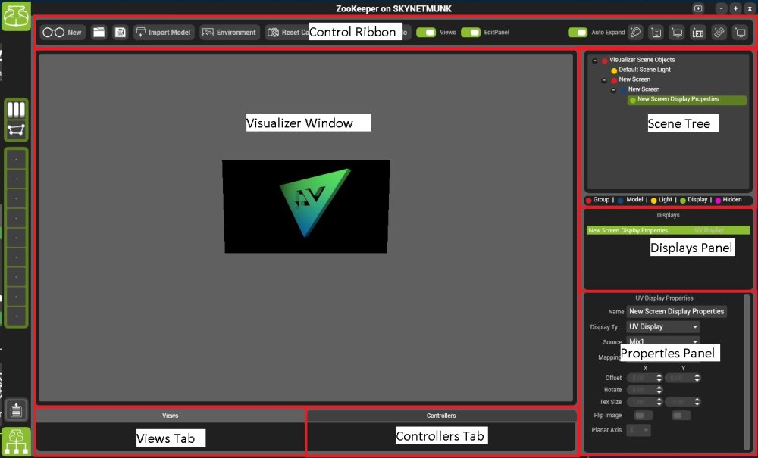Disable the Views toggle in the ribbon
The image size is (758, 458).
pyautogui.click(x=424, y=33)
